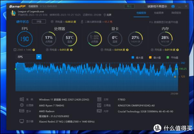This screenshot has width=194, height=134.
Task: Take a screenshot with the blue camera icon
Action: coord(173,6)
